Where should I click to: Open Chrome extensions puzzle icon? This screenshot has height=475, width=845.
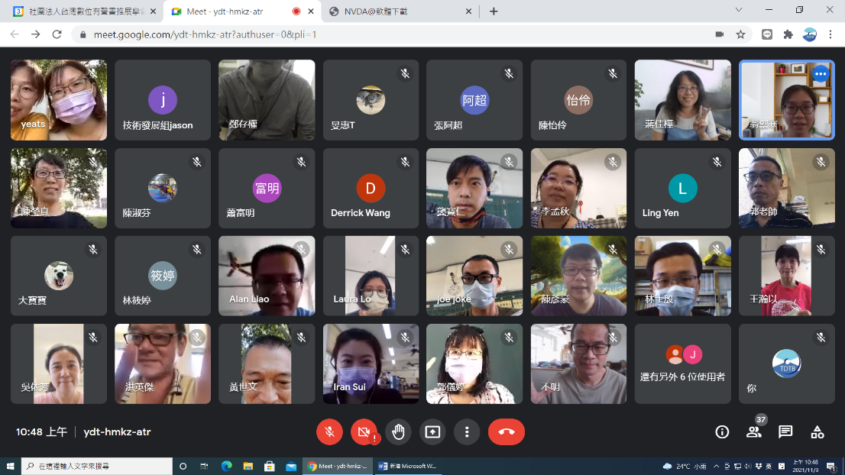(x=788, y=34)
